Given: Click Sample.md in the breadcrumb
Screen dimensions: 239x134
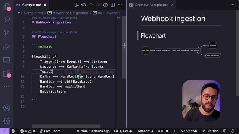Looking at the screenshot, I should click(x=33, y=13).
